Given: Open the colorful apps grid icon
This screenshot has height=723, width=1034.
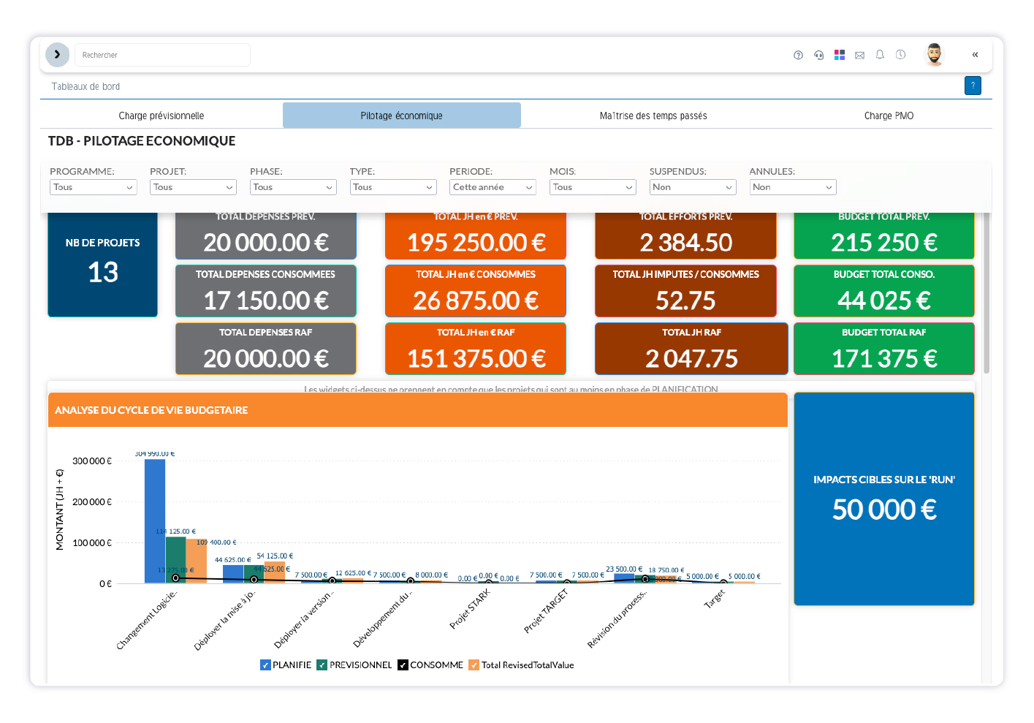Looking at the screenshot, I should 839,54.
